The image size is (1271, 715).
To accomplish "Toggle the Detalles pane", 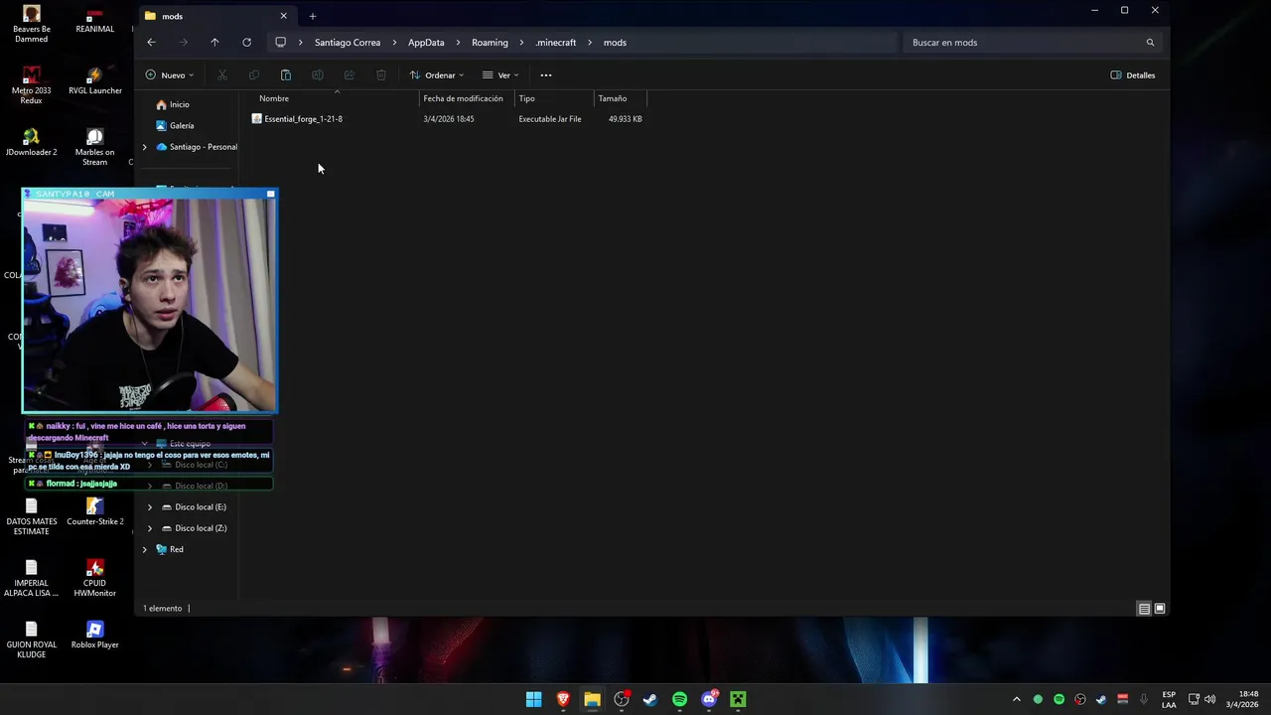I will coord(1133,75).
